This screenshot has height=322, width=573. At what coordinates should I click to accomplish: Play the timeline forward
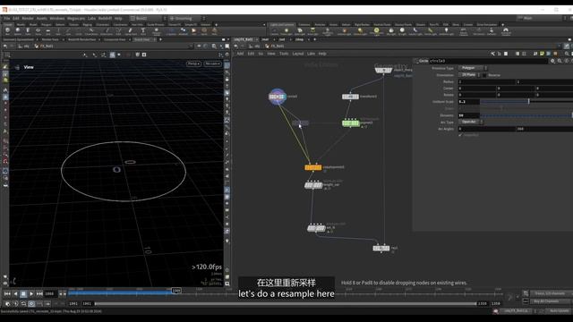point(31,293)
